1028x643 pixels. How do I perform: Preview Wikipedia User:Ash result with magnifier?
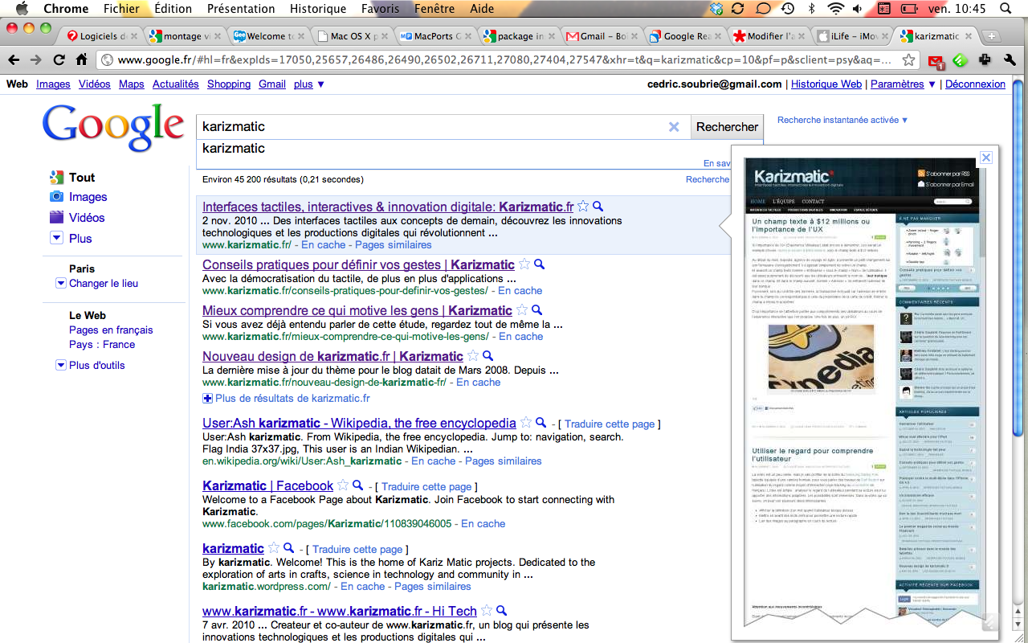(541, 423)
